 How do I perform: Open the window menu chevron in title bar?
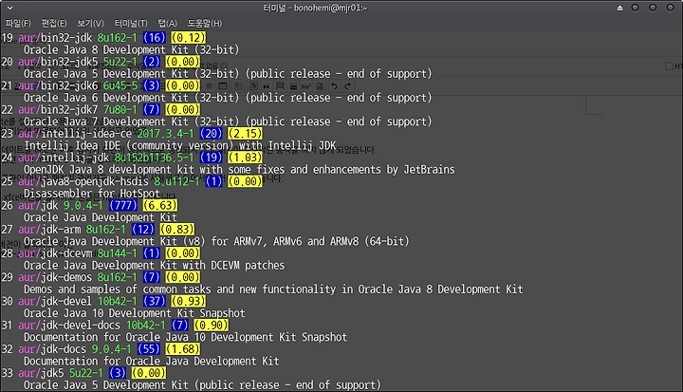pyautogui.click(x=10, y=8)
